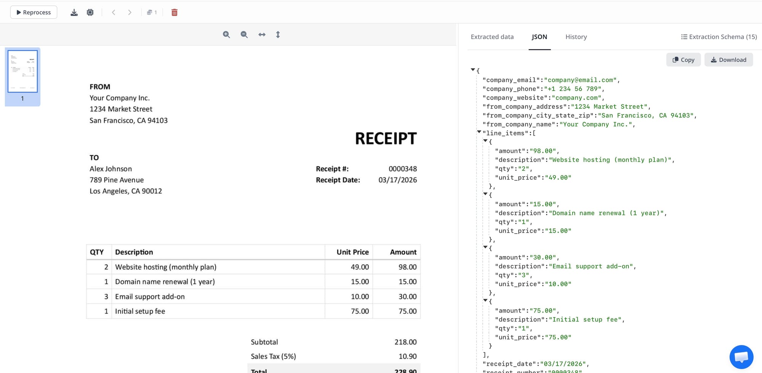Go to the next document arrow

click(130, 13)
